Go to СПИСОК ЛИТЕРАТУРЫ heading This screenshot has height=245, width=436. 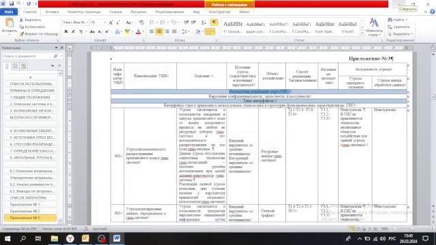[x=28, y=198]
